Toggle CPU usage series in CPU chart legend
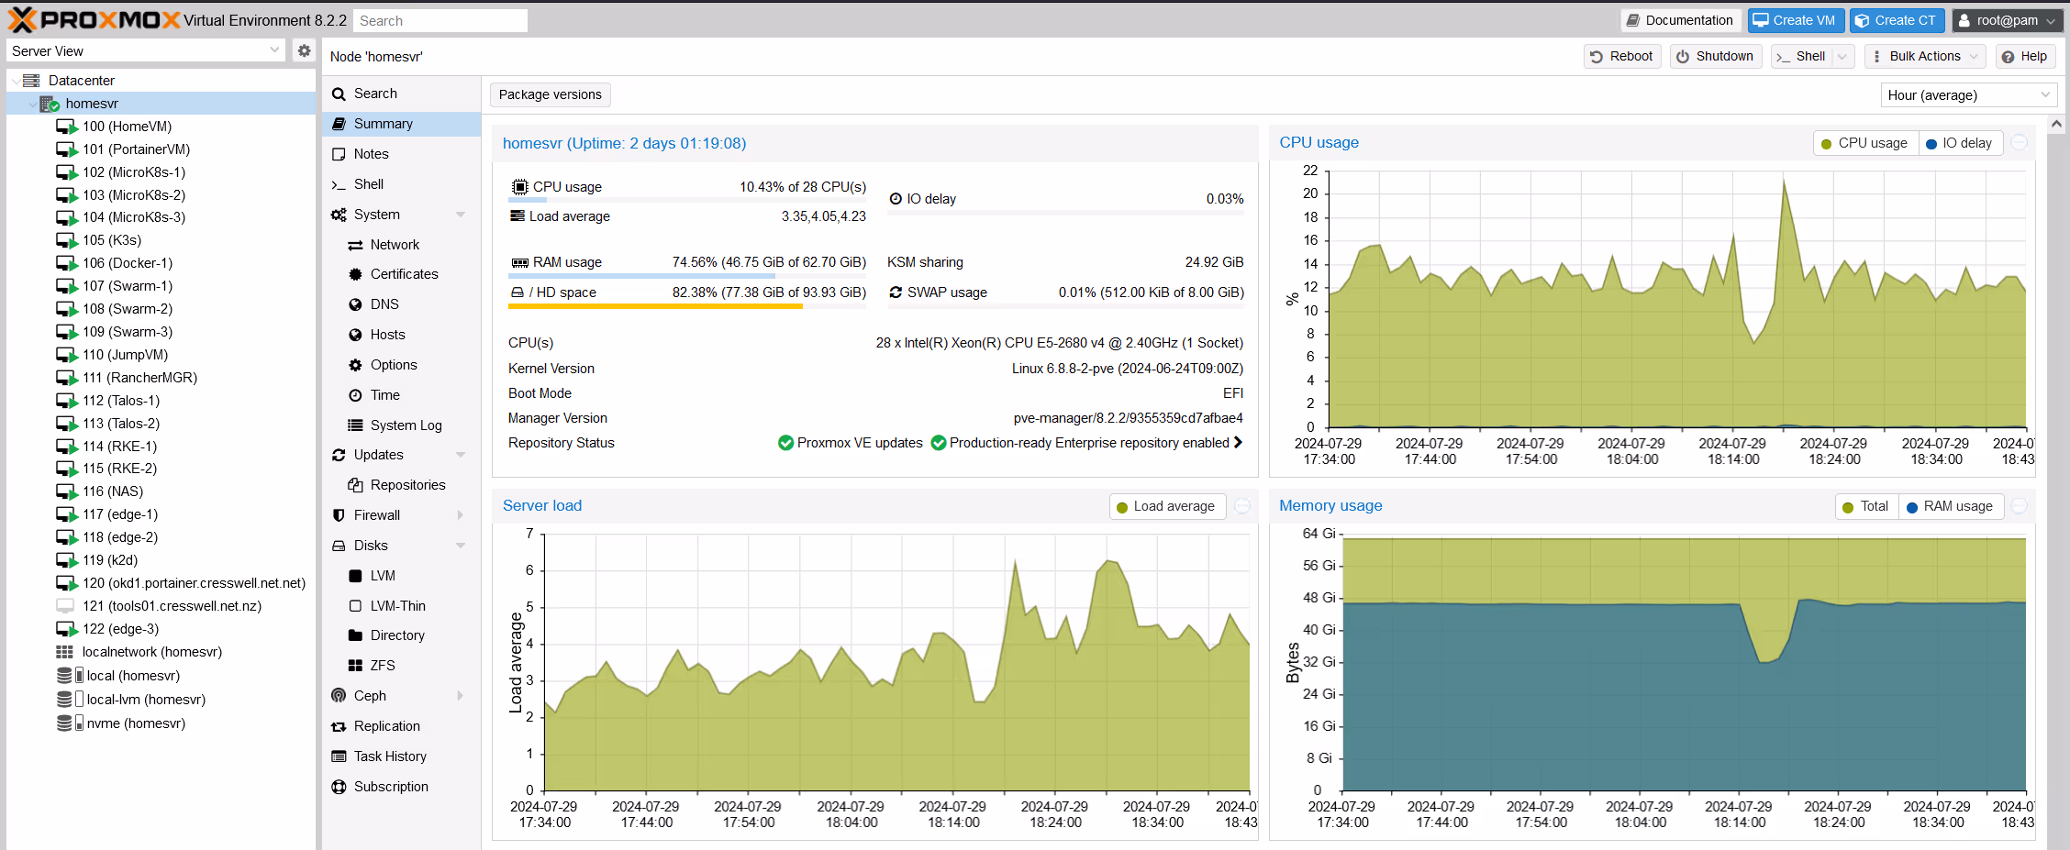The height and width of the screenshot is (850, 2070). [x=1864, y=143]
